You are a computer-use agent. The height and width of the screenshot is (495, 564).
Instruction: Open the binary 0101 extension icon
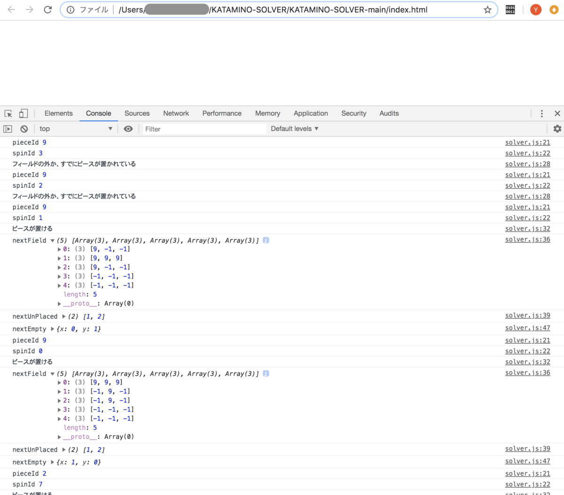[510, 9]
